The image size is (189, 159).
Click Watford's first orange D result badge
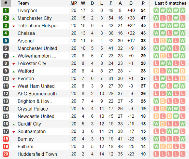pyautogui.click(x=156, y=71)
